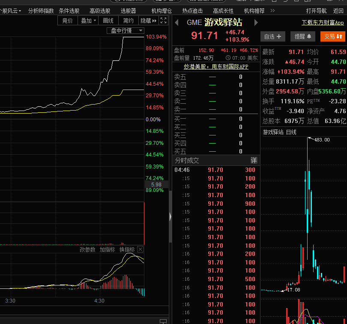Click 改参数 in indicator panel
Screen dimensions: 347x324
(87, 249)
